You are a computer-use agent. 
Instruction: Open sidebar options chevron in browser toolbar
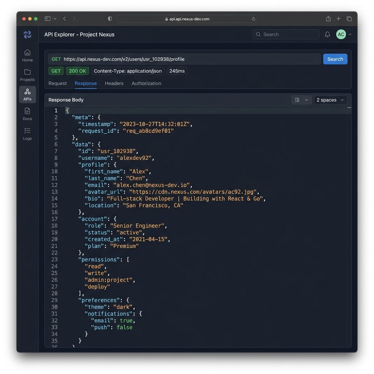point(55,19)
